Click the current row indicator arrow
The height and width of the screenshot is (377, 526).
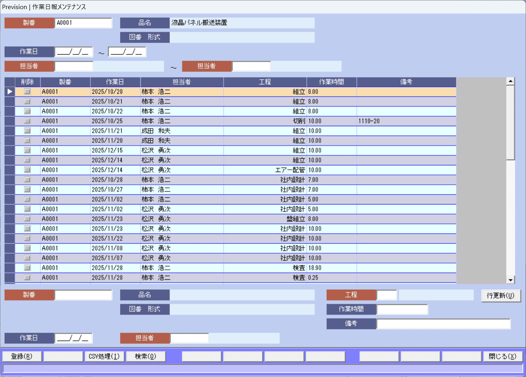(x=10, y=92)
